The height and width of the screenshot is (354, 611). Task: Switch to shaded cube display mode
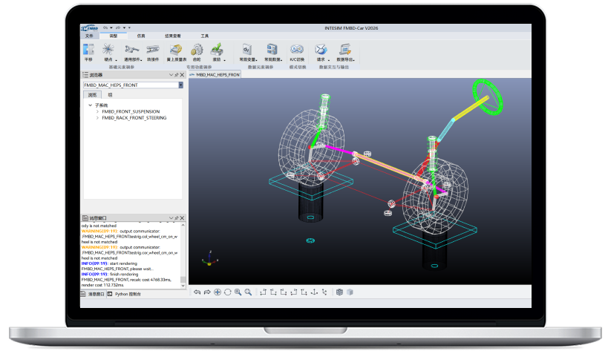350,292
